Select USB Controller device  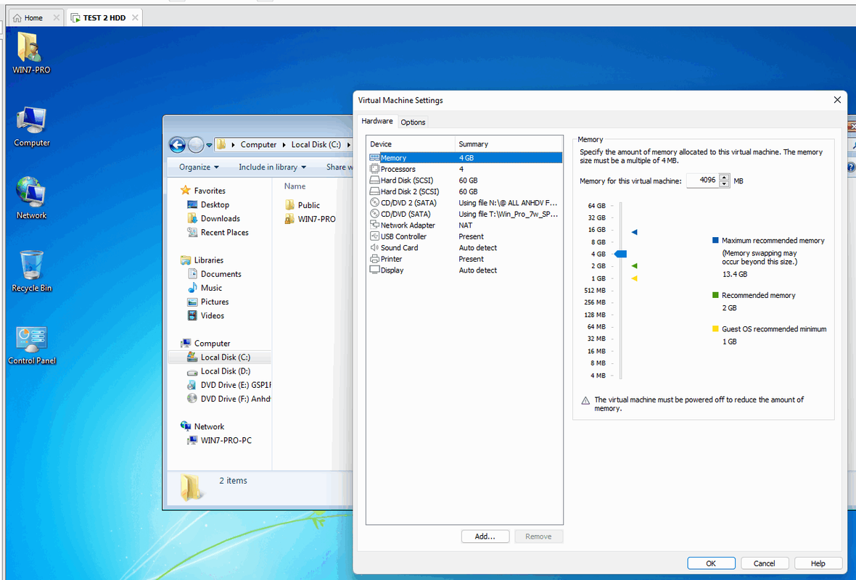[465, 236]
